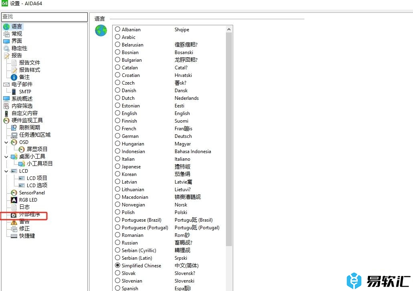Click the RGB LED letter A icon

[x=14, y=200]
